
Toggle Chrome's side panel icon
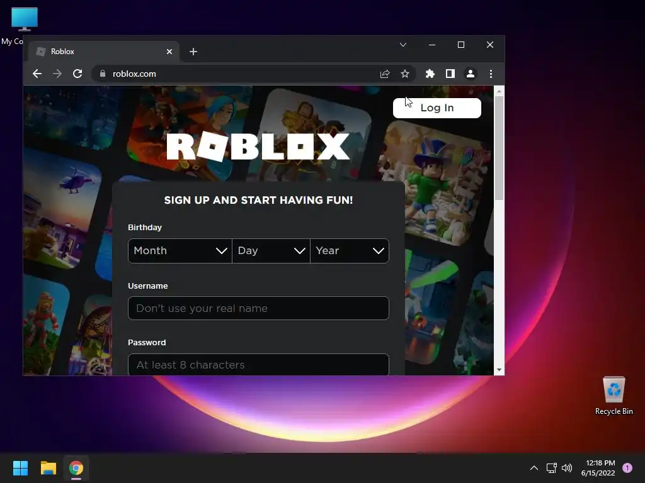click(x=450, y=74)
